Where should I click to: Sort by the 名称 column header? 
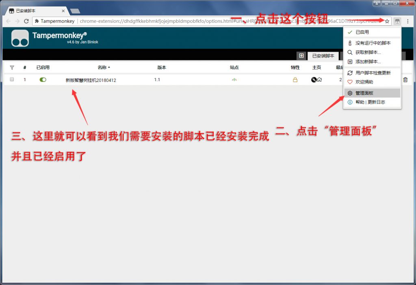click(104, 67)
